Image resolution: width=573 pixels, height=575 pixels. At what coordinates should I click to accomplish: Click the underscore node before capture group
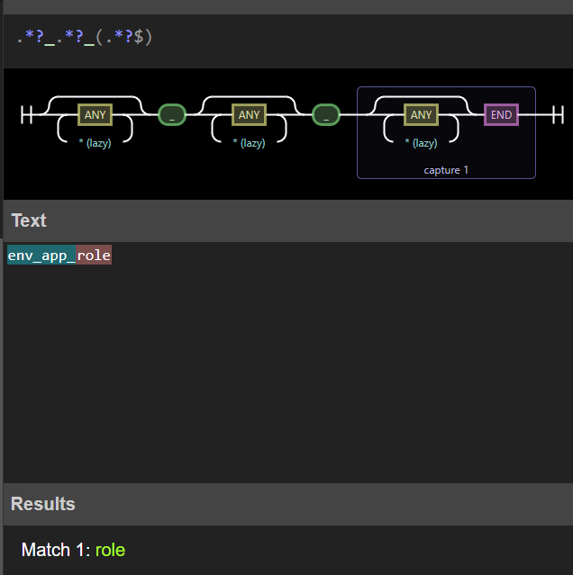pos(326,115)
